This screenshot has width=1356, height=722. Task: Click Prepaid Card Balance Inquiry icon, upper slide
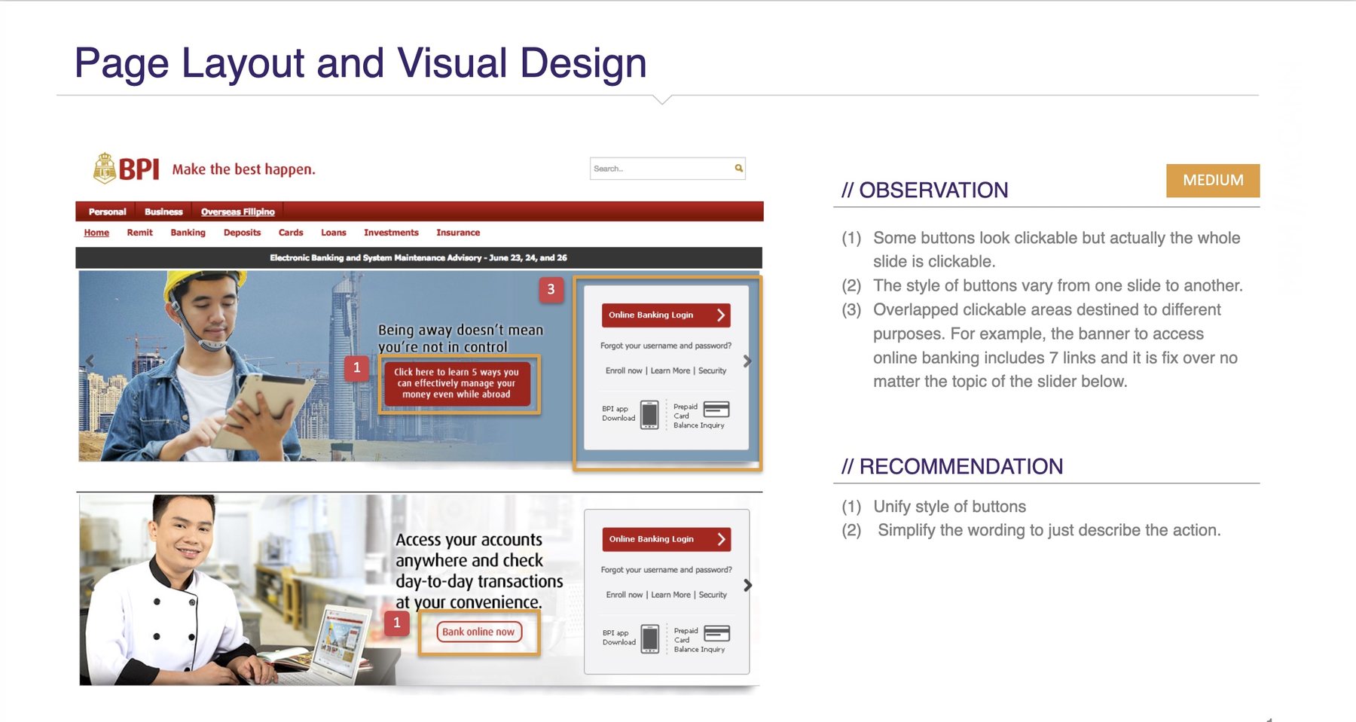(716, 410)
